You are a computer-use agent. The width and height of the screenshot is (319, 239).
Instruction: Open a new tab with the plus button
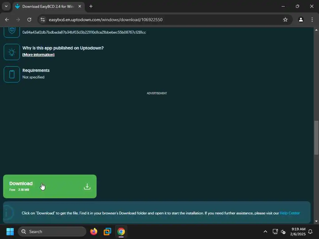(91, 6)
